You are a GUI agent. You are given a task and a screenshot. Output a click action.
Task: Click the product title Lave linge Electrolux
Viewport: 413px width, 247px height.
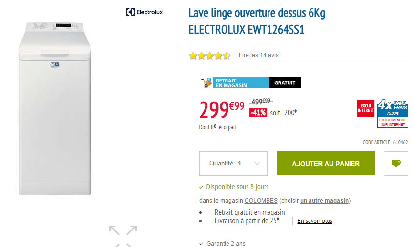[257, 21]
